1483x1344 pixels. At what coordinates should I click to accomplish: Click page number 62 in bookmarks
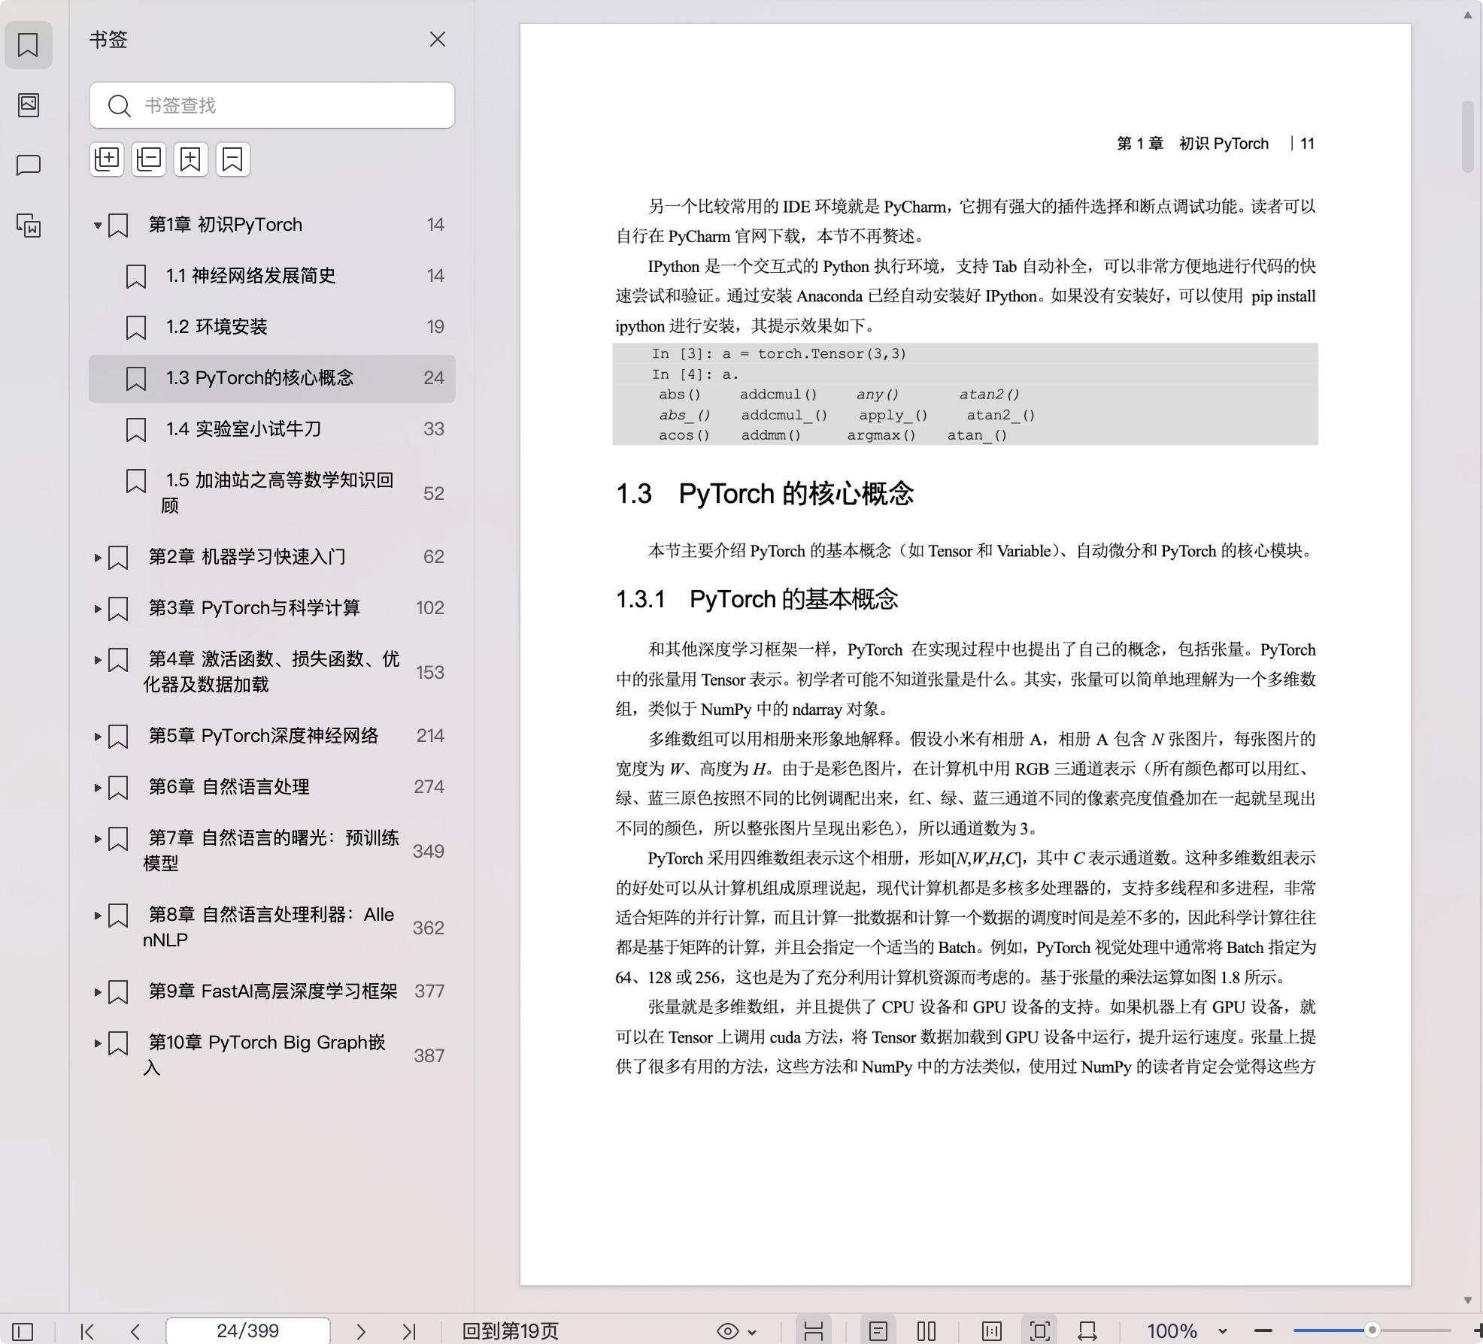[433, 557]
